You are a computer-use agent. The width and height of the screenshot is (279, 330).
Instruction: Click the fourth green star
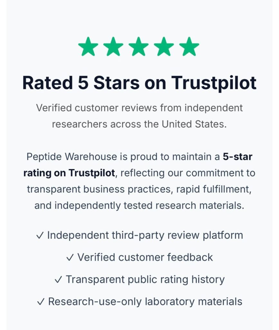164,47
